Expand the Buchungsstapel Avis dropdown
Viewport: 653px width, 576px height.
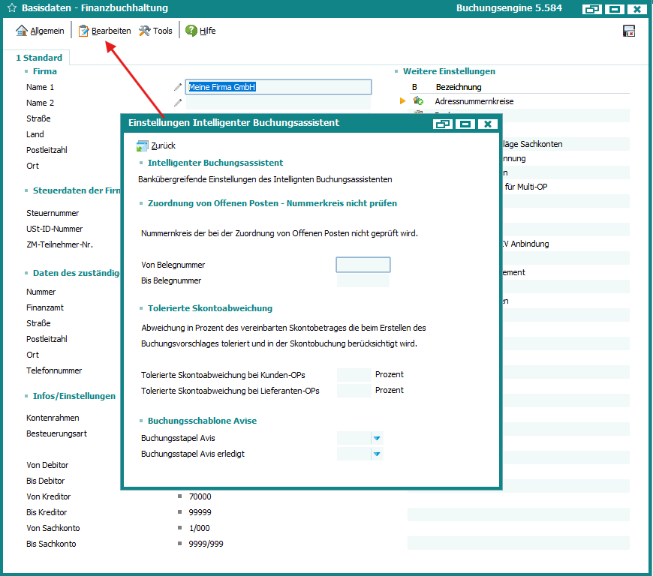[x=377, y=438]
